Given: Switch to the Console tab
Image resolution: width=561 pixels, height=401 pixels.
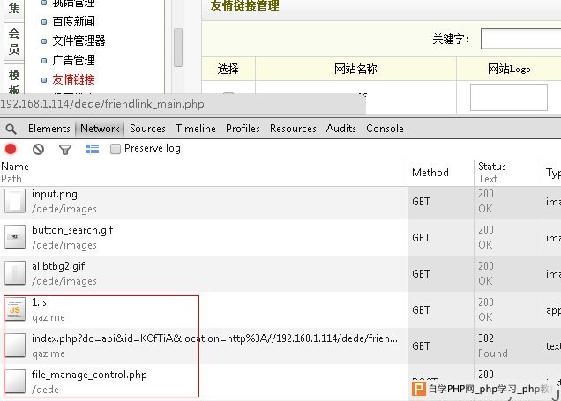Looking at the screenshot, I should [x=385, y=129].
